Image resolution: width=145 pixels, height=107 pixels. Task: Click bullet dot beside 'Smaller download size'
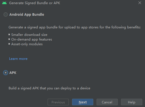pos(9,34)
